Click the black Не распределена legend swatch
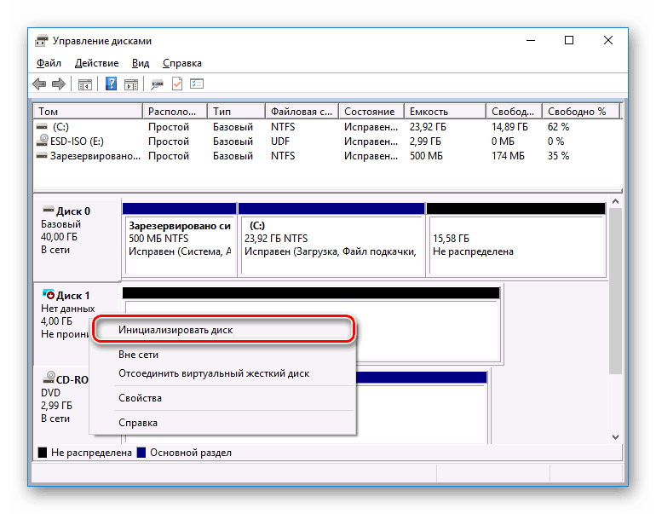The width and height of the screenshot is (656, 514). pyautogui.click(x=43, y=453)
